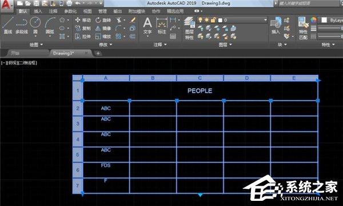The width and height of the screenshot is (343, 206).
Task: Click the new drawing plus tab button
Action: [x=98, y=53]
